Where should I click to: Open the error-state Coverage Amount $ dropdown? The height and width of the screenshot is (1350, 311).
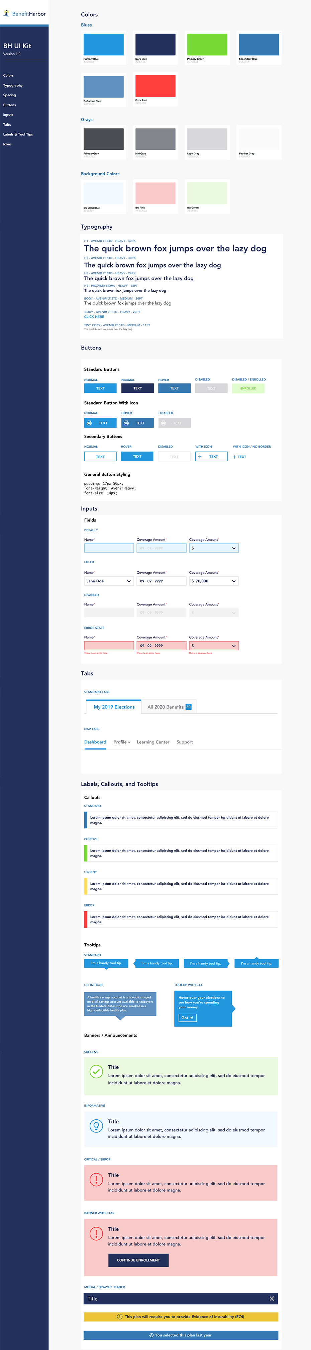214,646
